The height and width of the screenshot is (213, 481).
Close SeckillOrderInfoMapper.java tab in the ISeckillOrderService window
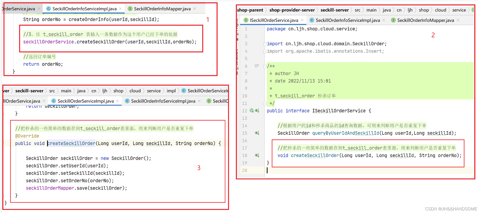(x=458, y=20)
